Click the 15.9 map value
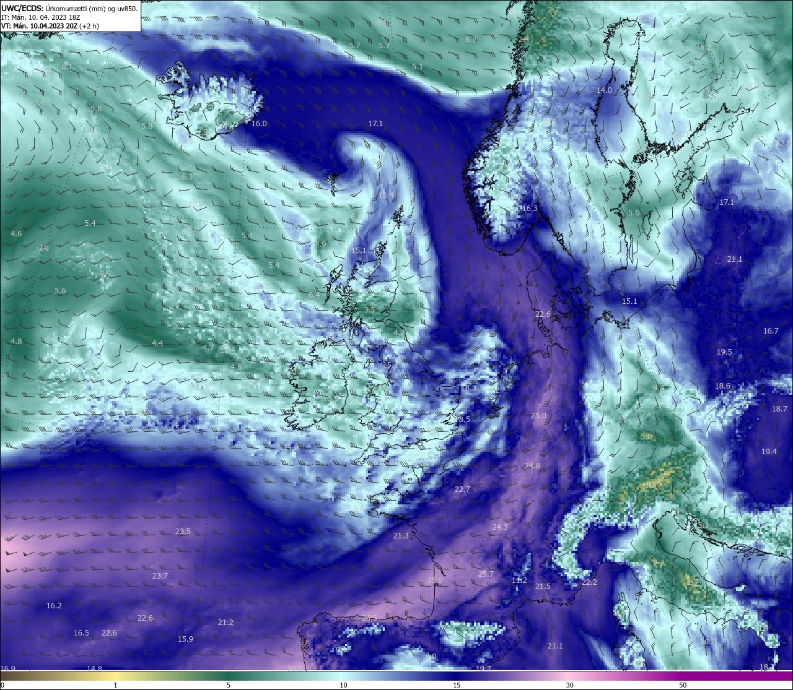793x690 pixels. 185,639
